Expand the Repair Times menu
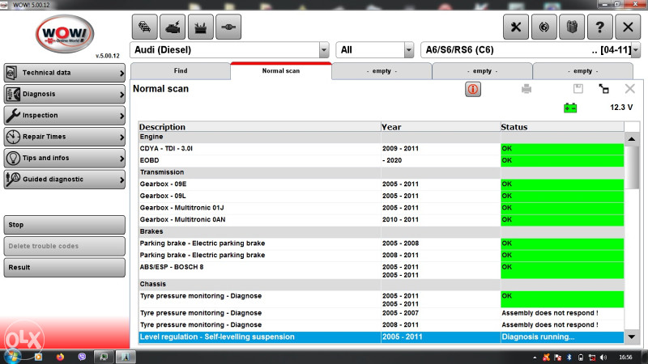The width and height of the screenshot is (648, 364). coord(65,137)
